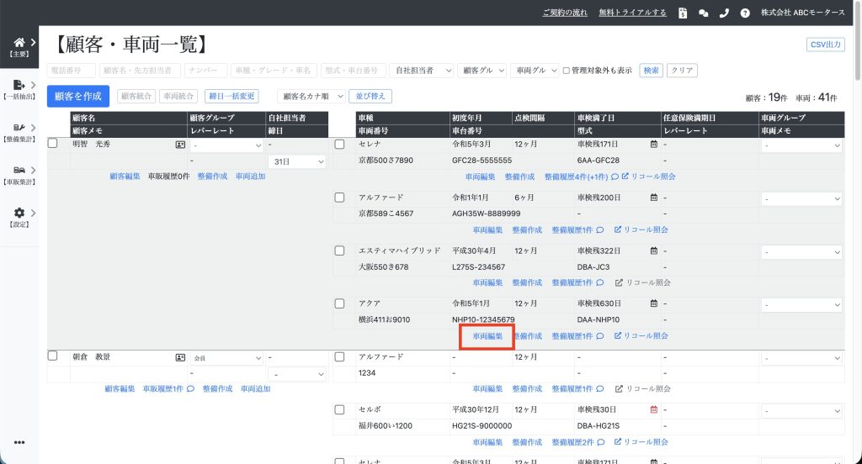Click the calendar icon in the セレナ row

click(653, 145)
